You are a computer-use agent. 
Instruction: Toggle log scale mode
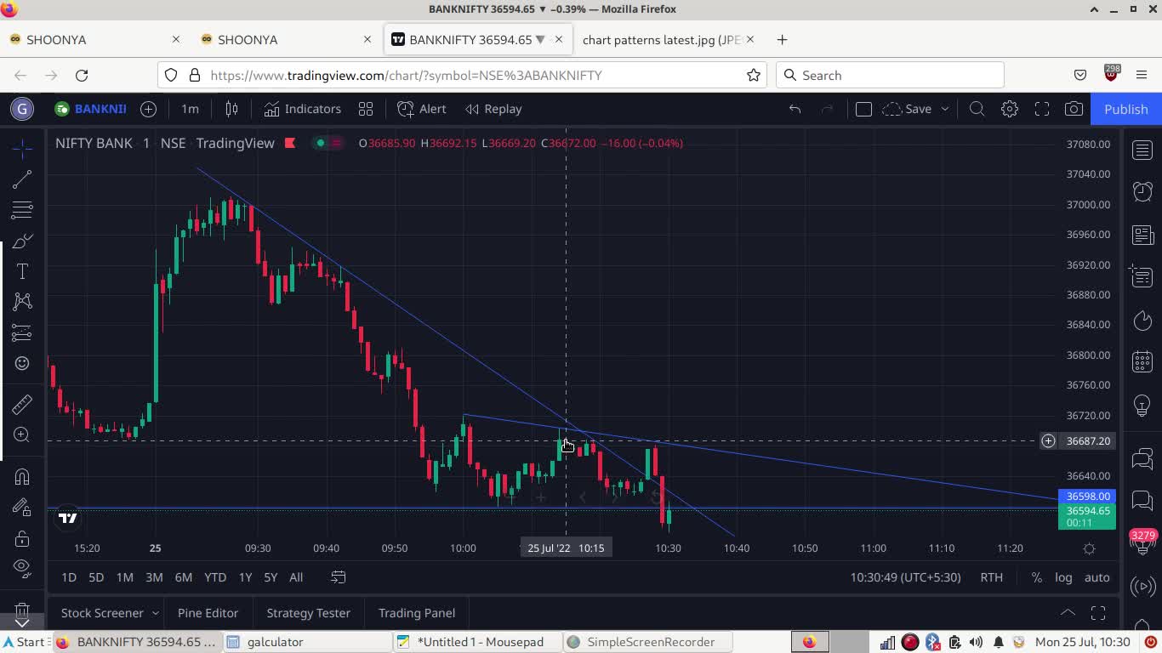click(x=1063, y=577)
